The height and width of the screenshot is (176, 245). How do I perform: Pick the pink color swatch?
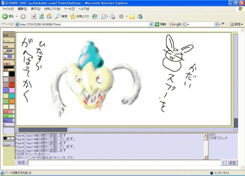(x=12, y=90)
